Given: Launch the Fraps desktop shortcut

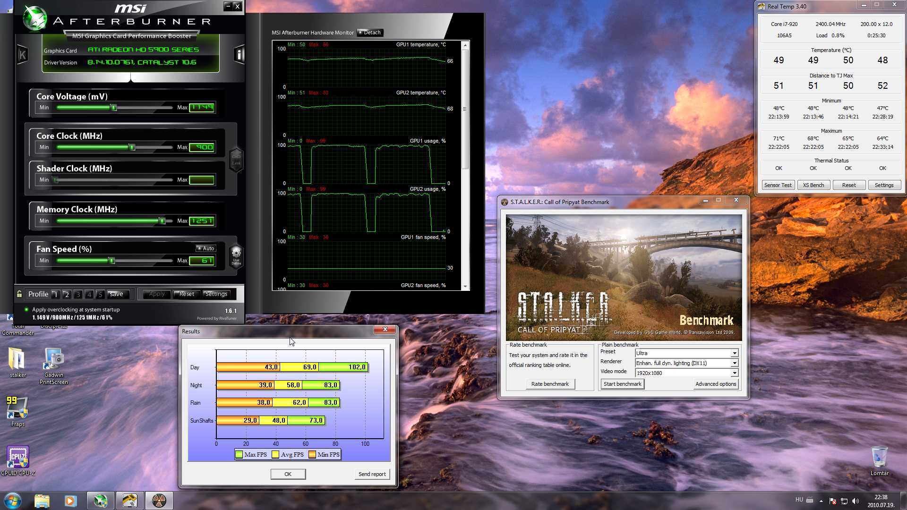Looking at the screenshot, I should (x=17, y=412).
